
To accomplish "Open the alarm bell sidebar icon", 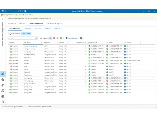I will tap(3, 102).
